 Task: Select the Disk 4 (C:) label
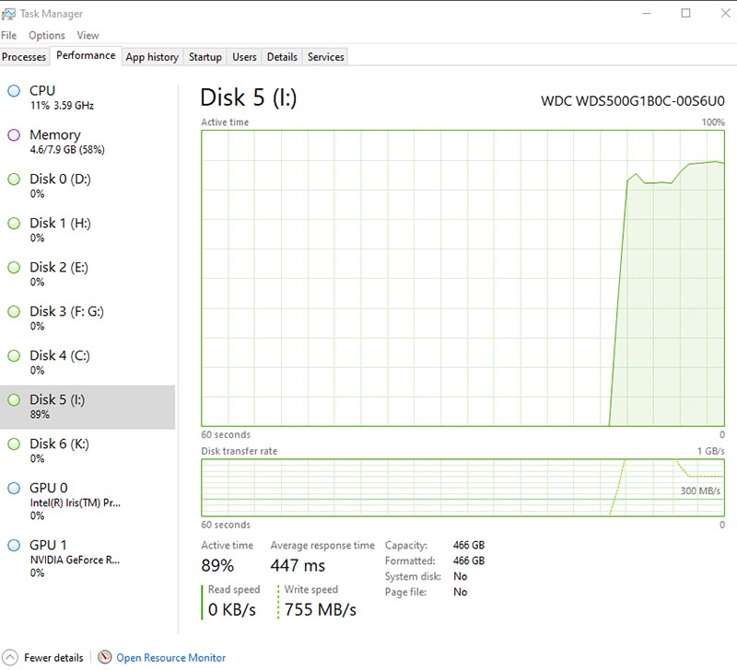(60, 355)
